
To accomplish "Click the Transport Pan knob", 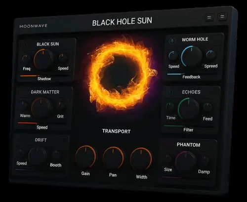I will (x=113, y=158).
